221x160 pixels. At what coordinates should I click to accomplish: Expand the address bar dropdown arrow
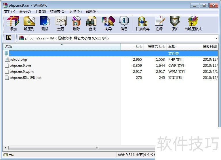point(216,38)
